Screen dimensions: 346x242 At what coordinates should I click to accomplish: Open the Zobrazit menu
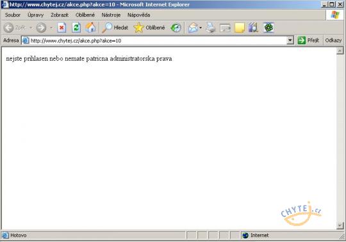[60, 15]
